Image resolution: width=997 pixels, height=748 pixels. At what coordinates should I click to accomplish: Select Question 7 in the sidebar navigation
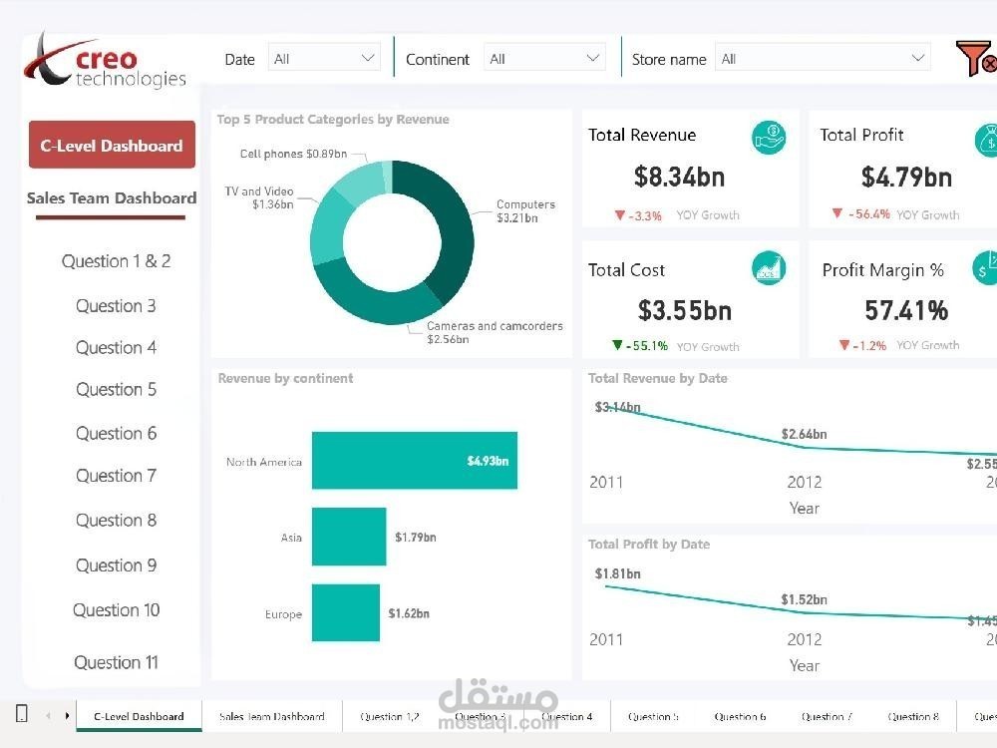pos(116,476)
